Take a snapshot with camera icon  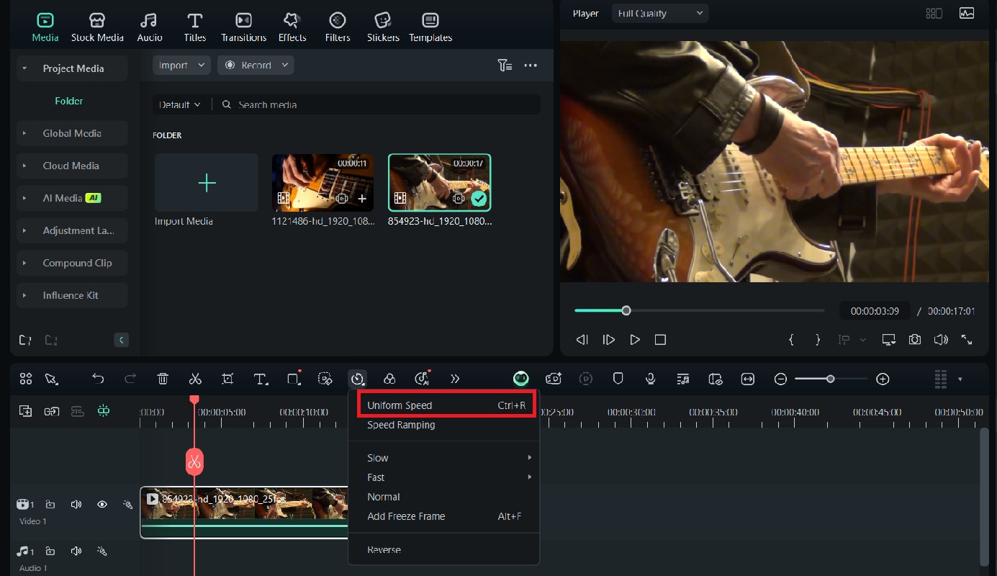pos(915,340)
